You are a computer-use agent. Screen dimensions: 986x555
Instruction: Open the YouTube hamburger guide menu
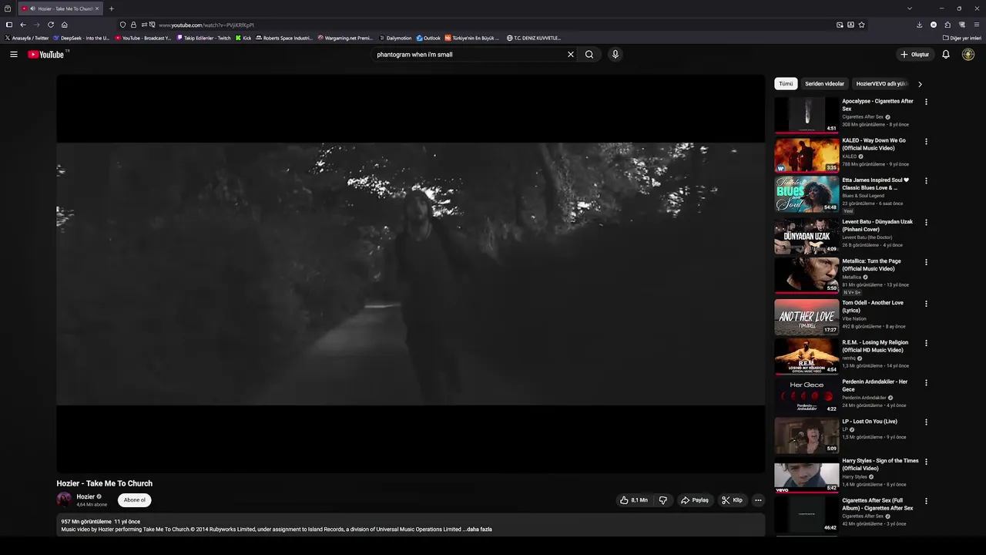(x=13, y=54)
